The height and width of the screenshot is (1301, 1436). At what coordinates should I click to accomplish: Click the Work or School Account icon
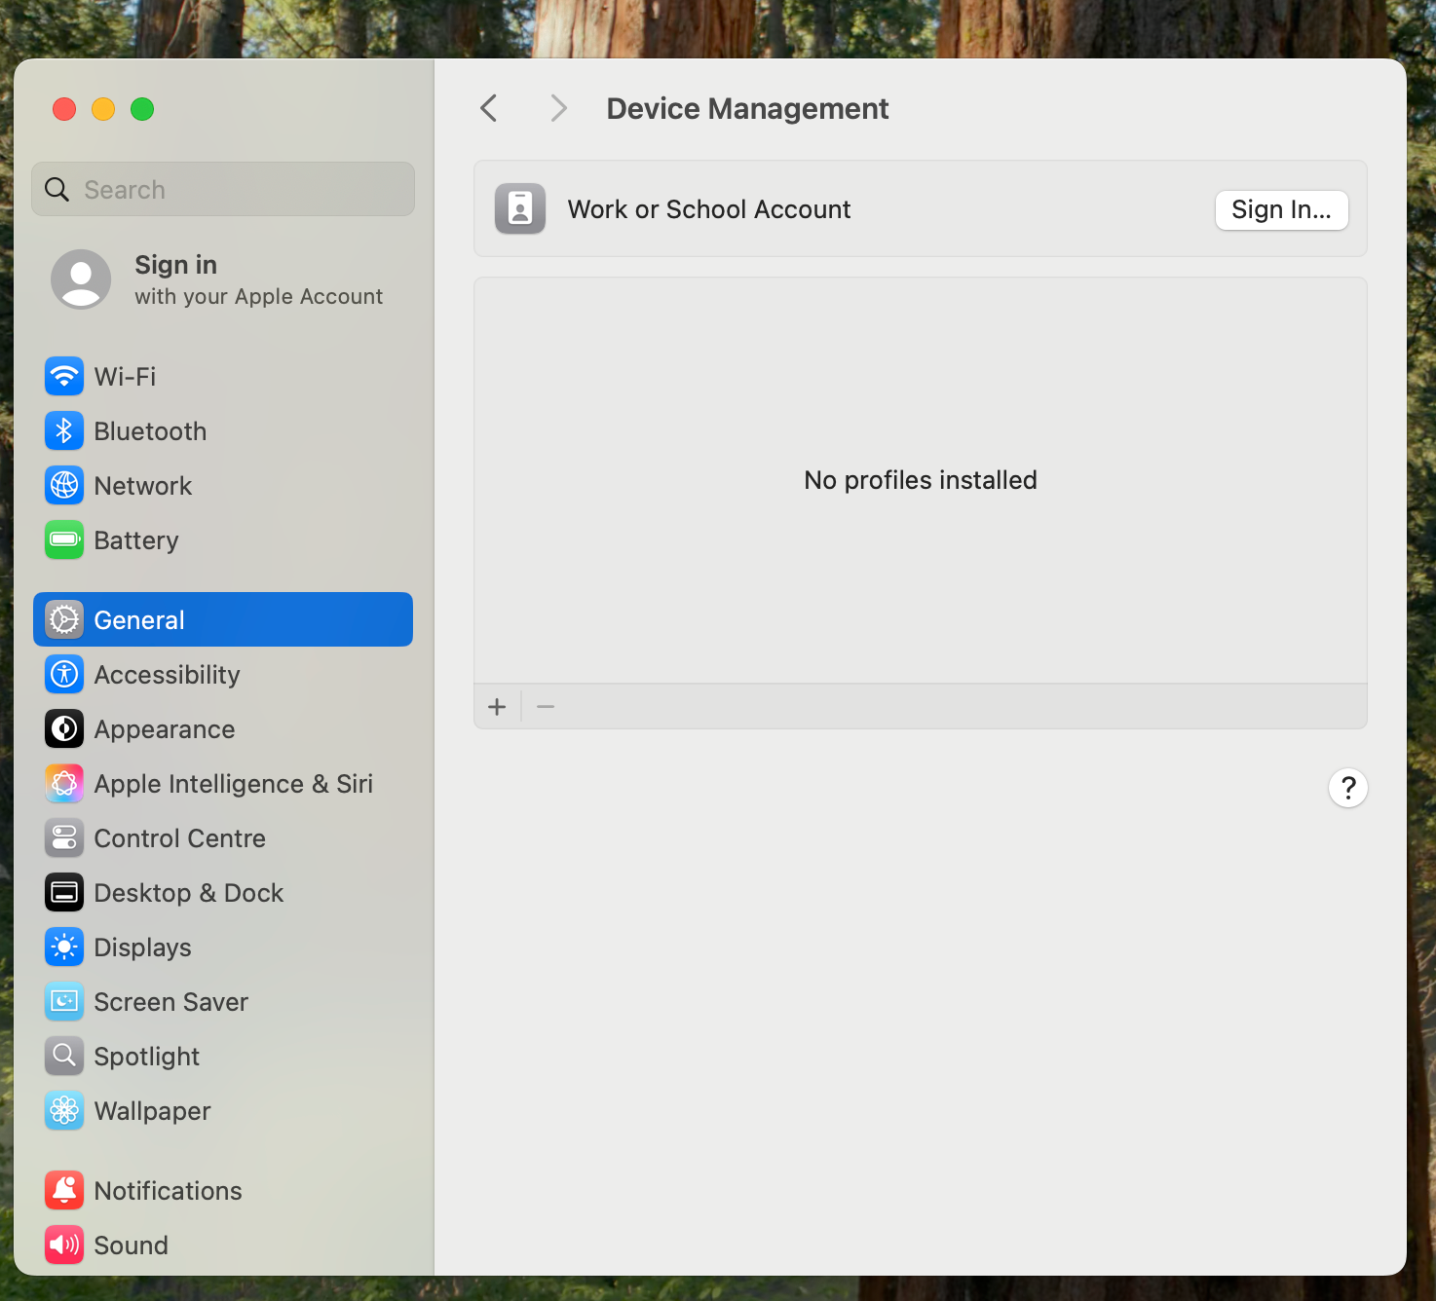[520, 209]
